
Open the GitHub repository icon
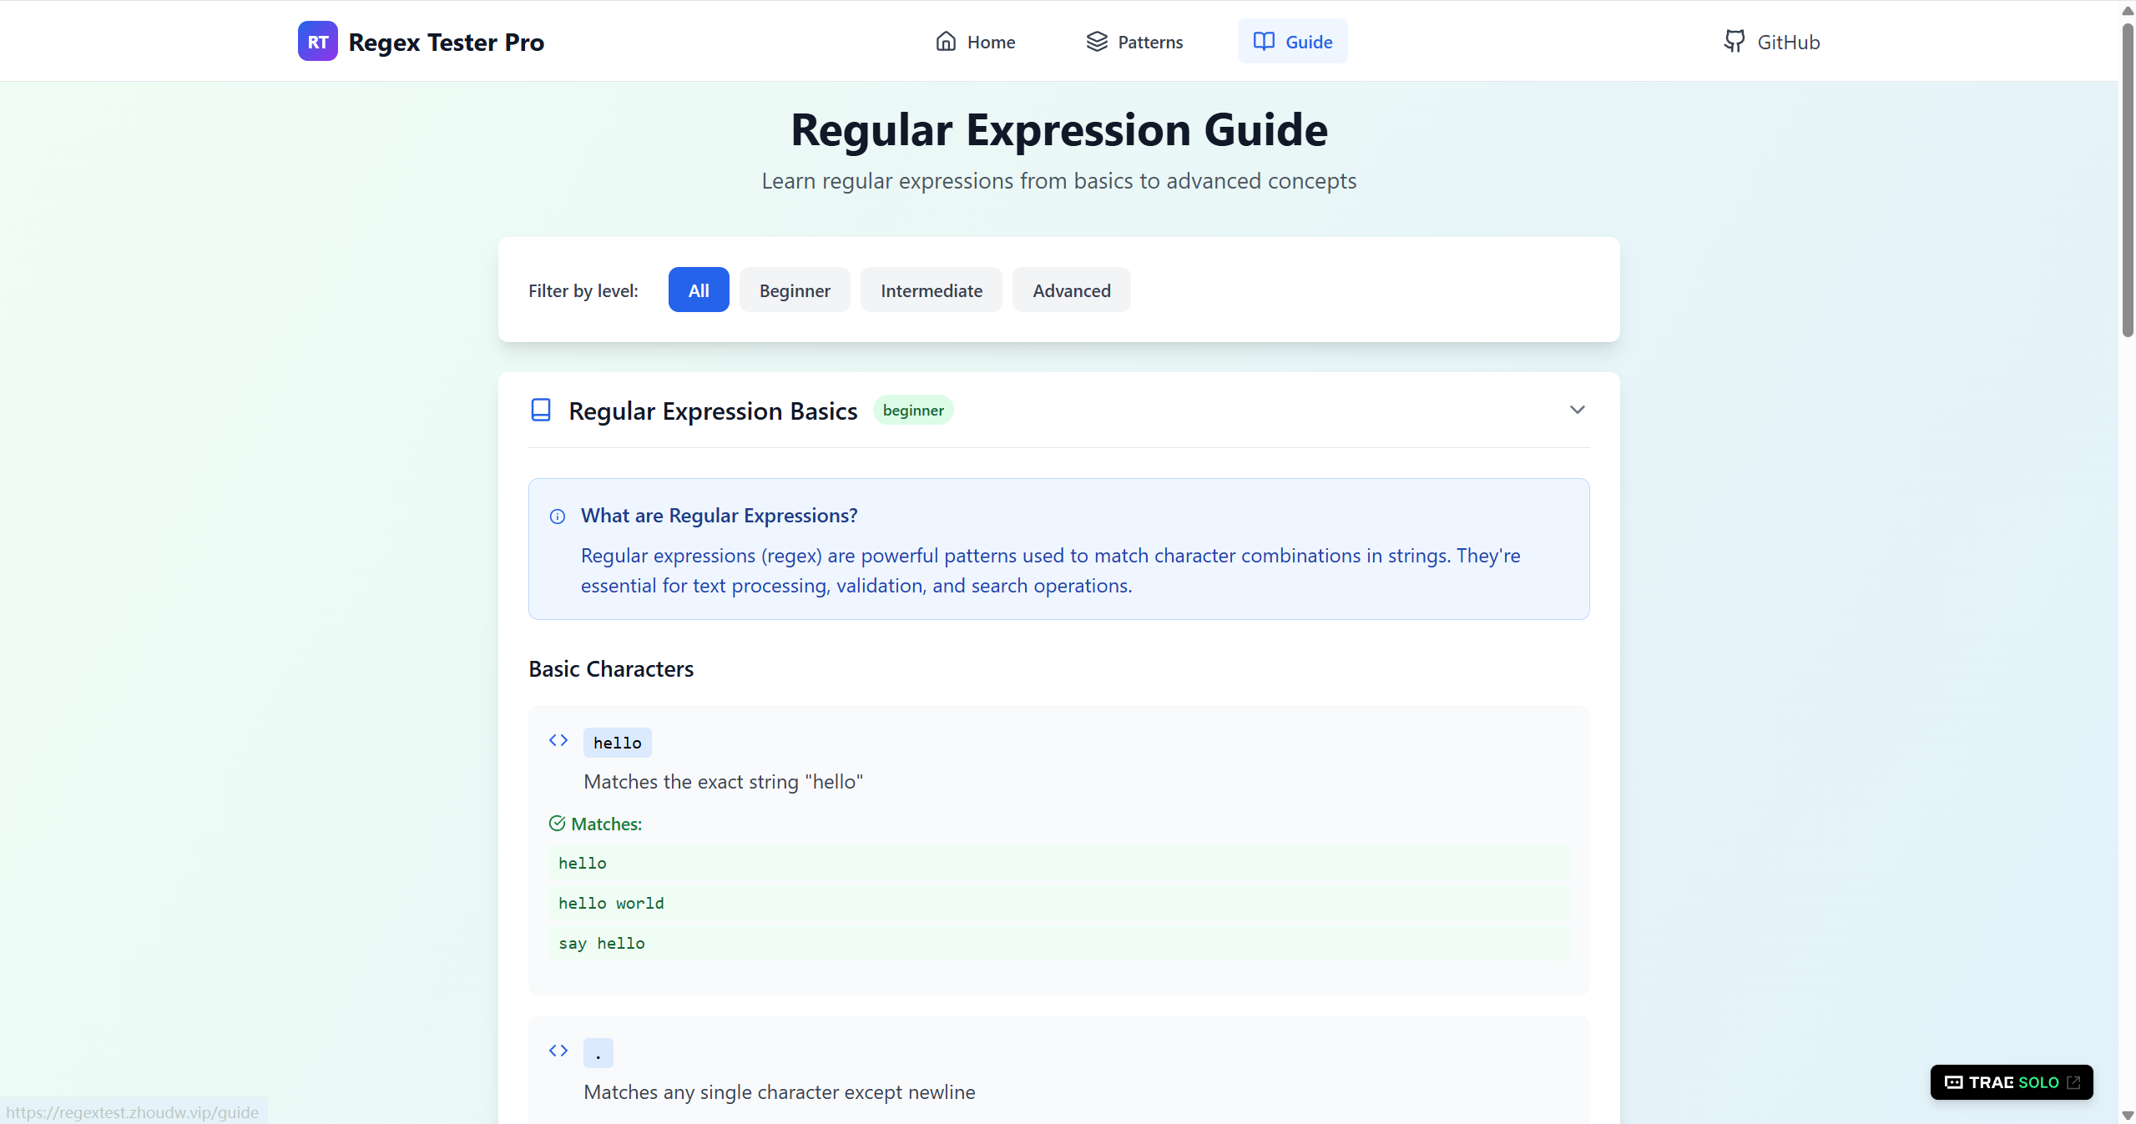pyautogui.click(x=1733, y=41)
